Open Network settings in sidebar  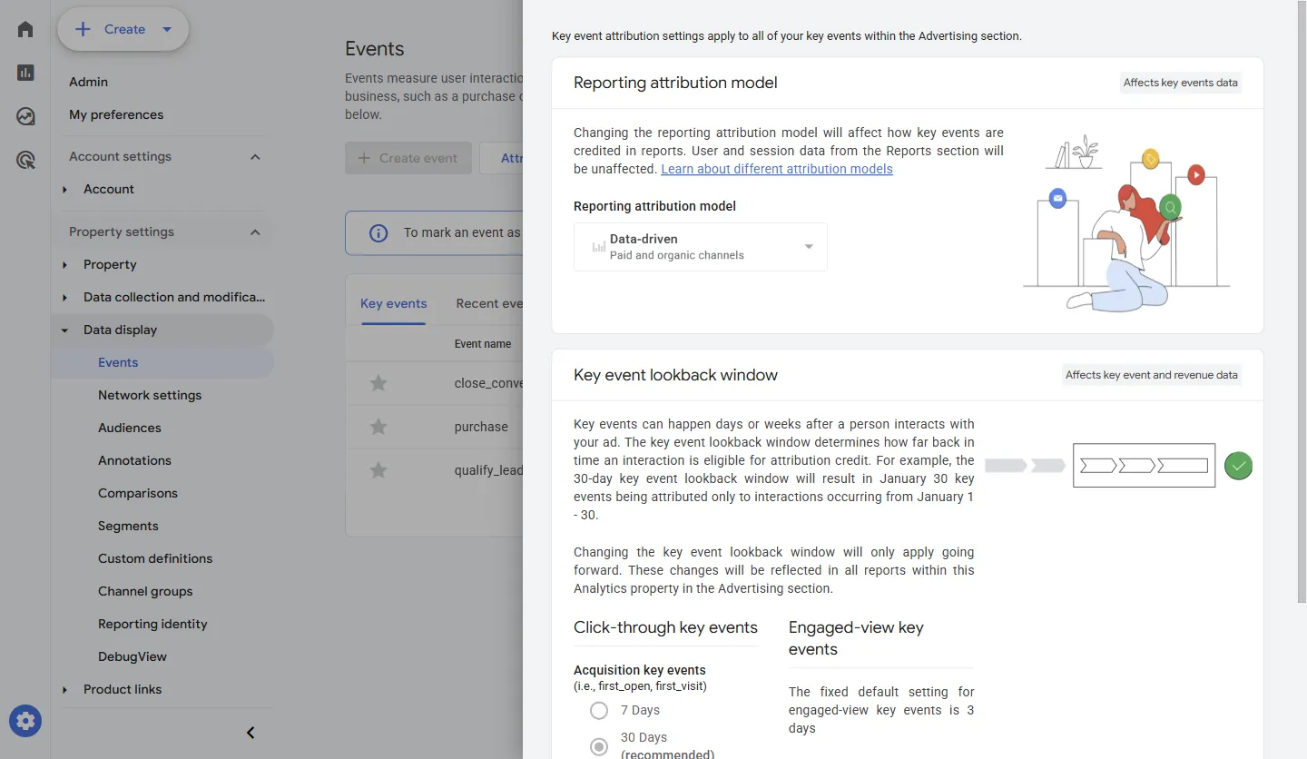click(x=150, y=395)
